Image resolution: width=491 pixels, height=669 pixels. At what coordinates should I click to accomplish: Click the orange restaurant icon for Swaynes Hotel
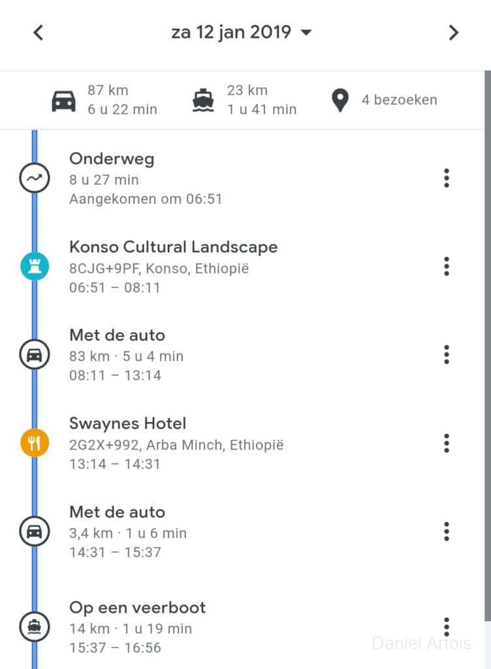tap(35, 444)
